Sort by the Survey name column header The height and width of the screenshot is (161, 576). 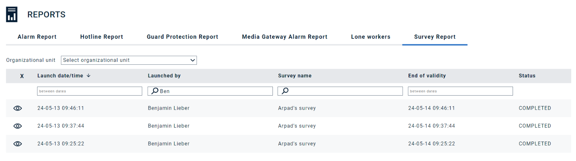[295, 76]
